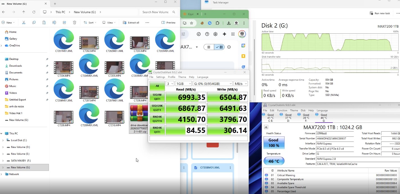Open Google apps grid launcher
Image resolution: width=400 pixels, height=194 pixels.
pyautogui.click(x=233, y=34)
